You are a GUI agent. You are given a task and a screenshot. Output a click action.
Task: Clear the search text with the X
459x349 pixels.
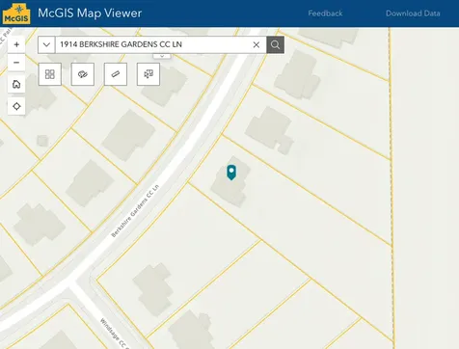click(256, 44)
